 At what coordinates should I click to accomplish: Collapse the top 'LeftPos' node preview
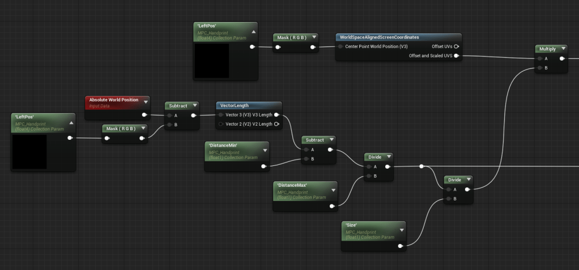click(x=253, y=32)
